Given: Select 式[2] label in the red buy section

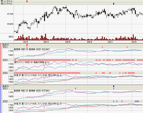Looking at the screenshot, I should pos(5,60).
